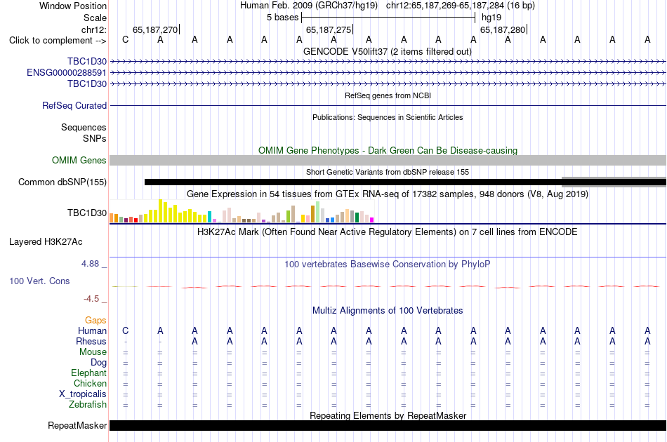
Task: Select the 'X_tropicalis' alignment row label
Action: [x=83, y=394]
